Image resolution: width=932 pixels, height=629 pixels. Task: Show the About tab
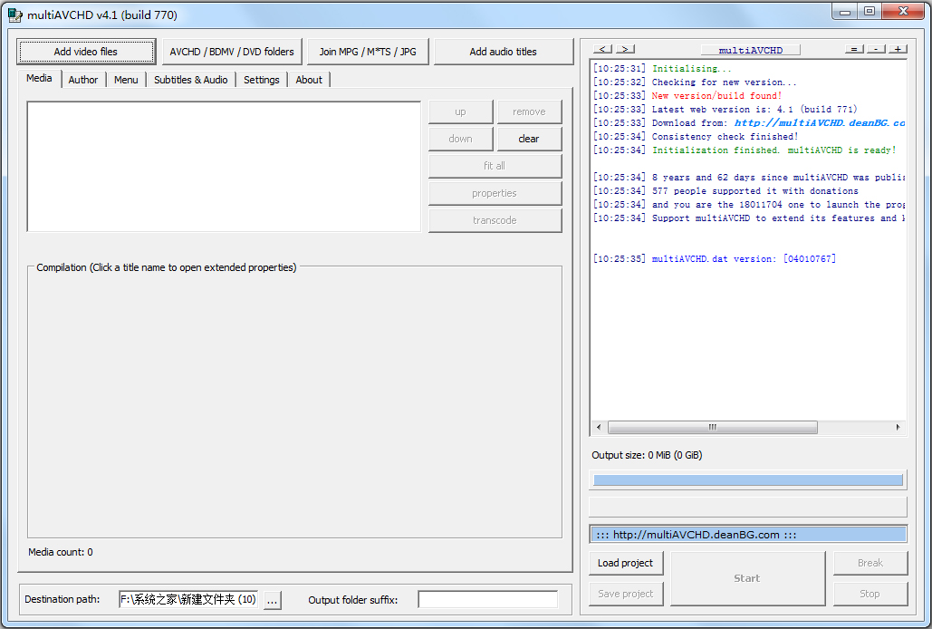click(309, 80)
